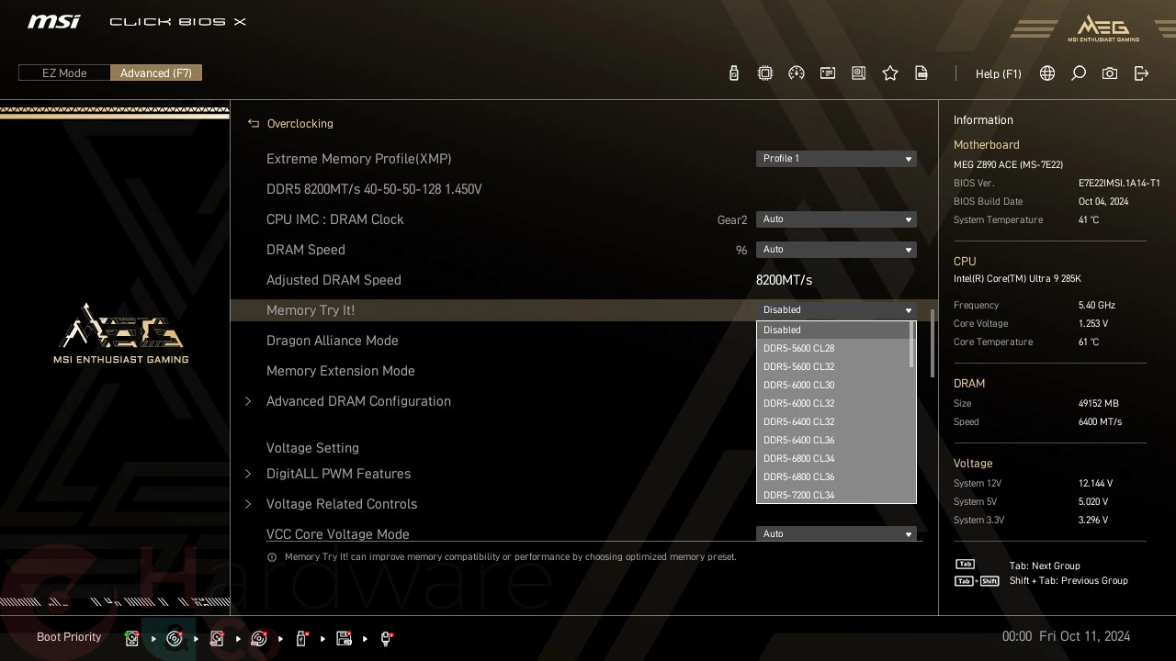Open the M-Flash USB icon
The image size is (1176, 661).
(734, 73)
